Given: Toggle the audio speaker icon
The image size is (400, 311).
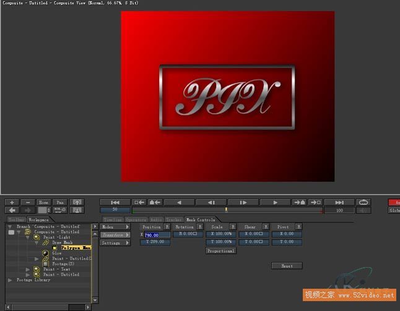Looking at the screenshot, I should [x=363, y=210].
